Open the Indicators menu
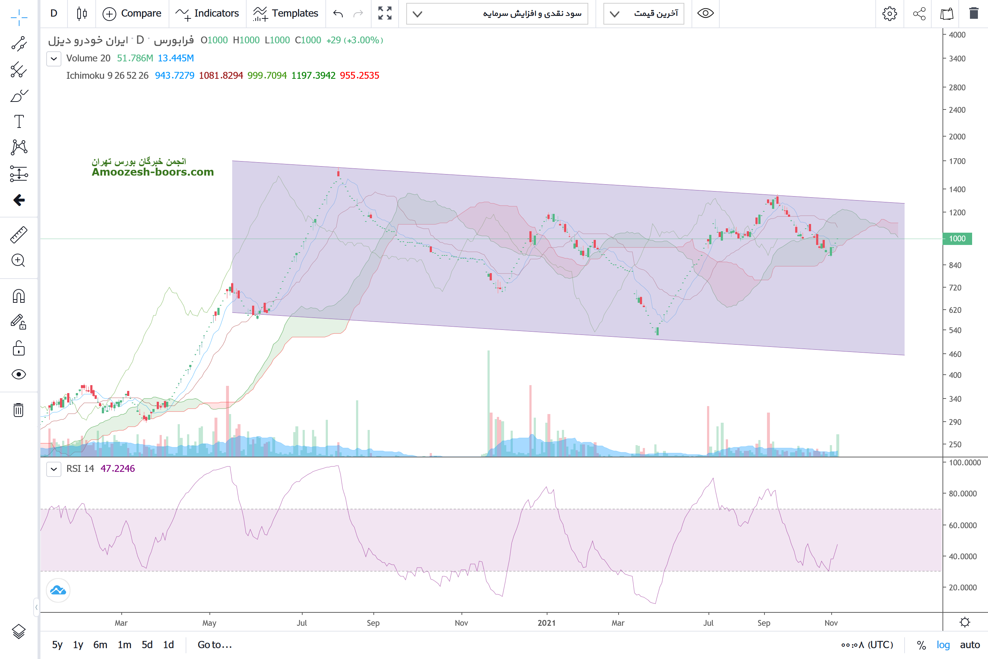The width and height of the screenshot is (988, 659). coord(208,13)
